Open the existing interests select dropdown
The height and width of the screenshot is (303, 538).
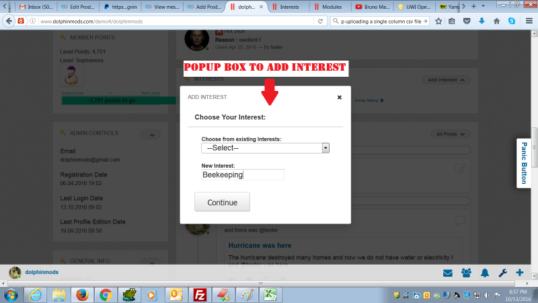point(265,148)
